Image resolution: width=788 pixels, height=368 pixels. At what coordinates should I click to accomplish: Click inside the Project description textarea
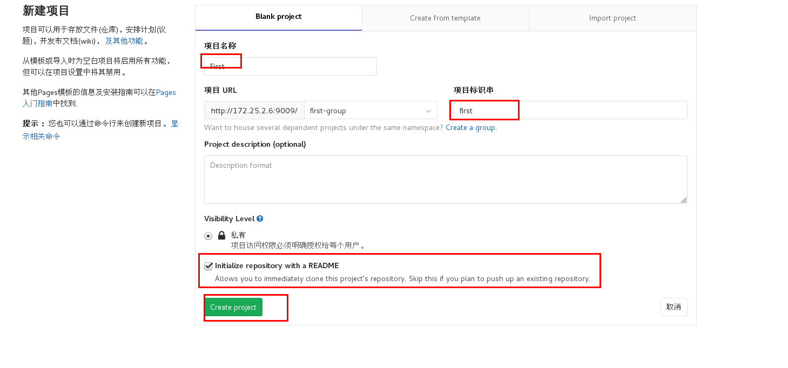(x=446, y=180)
